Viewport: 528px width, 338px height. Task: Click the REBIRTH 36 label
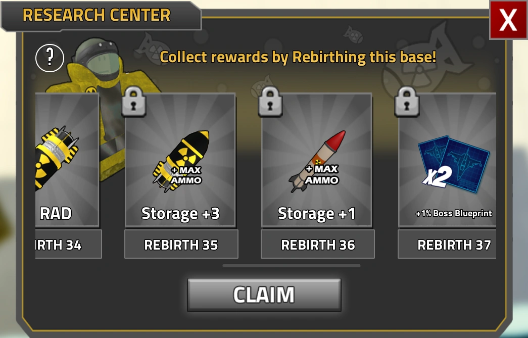point(318,245)
